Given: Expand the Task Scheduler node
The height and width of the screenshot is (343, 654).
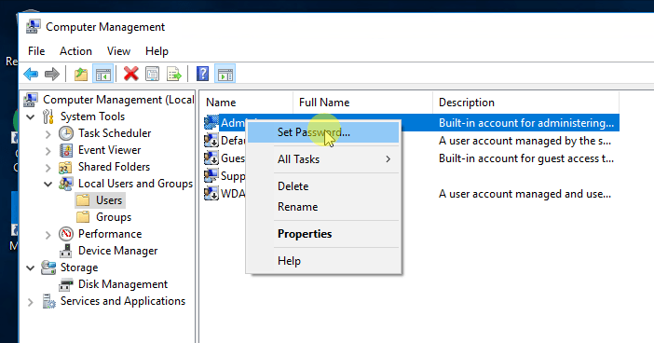Looking at the screenshot, I should [x=48, y=134].
